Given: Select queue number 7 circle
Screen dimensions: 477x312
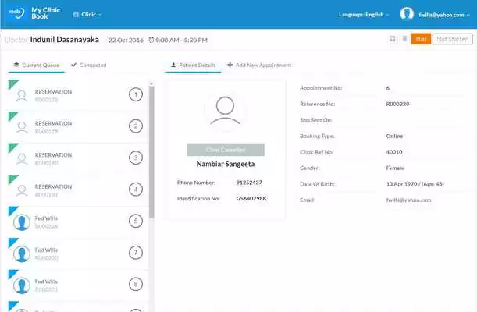Looking at the screenshot, I should (136, 253).
